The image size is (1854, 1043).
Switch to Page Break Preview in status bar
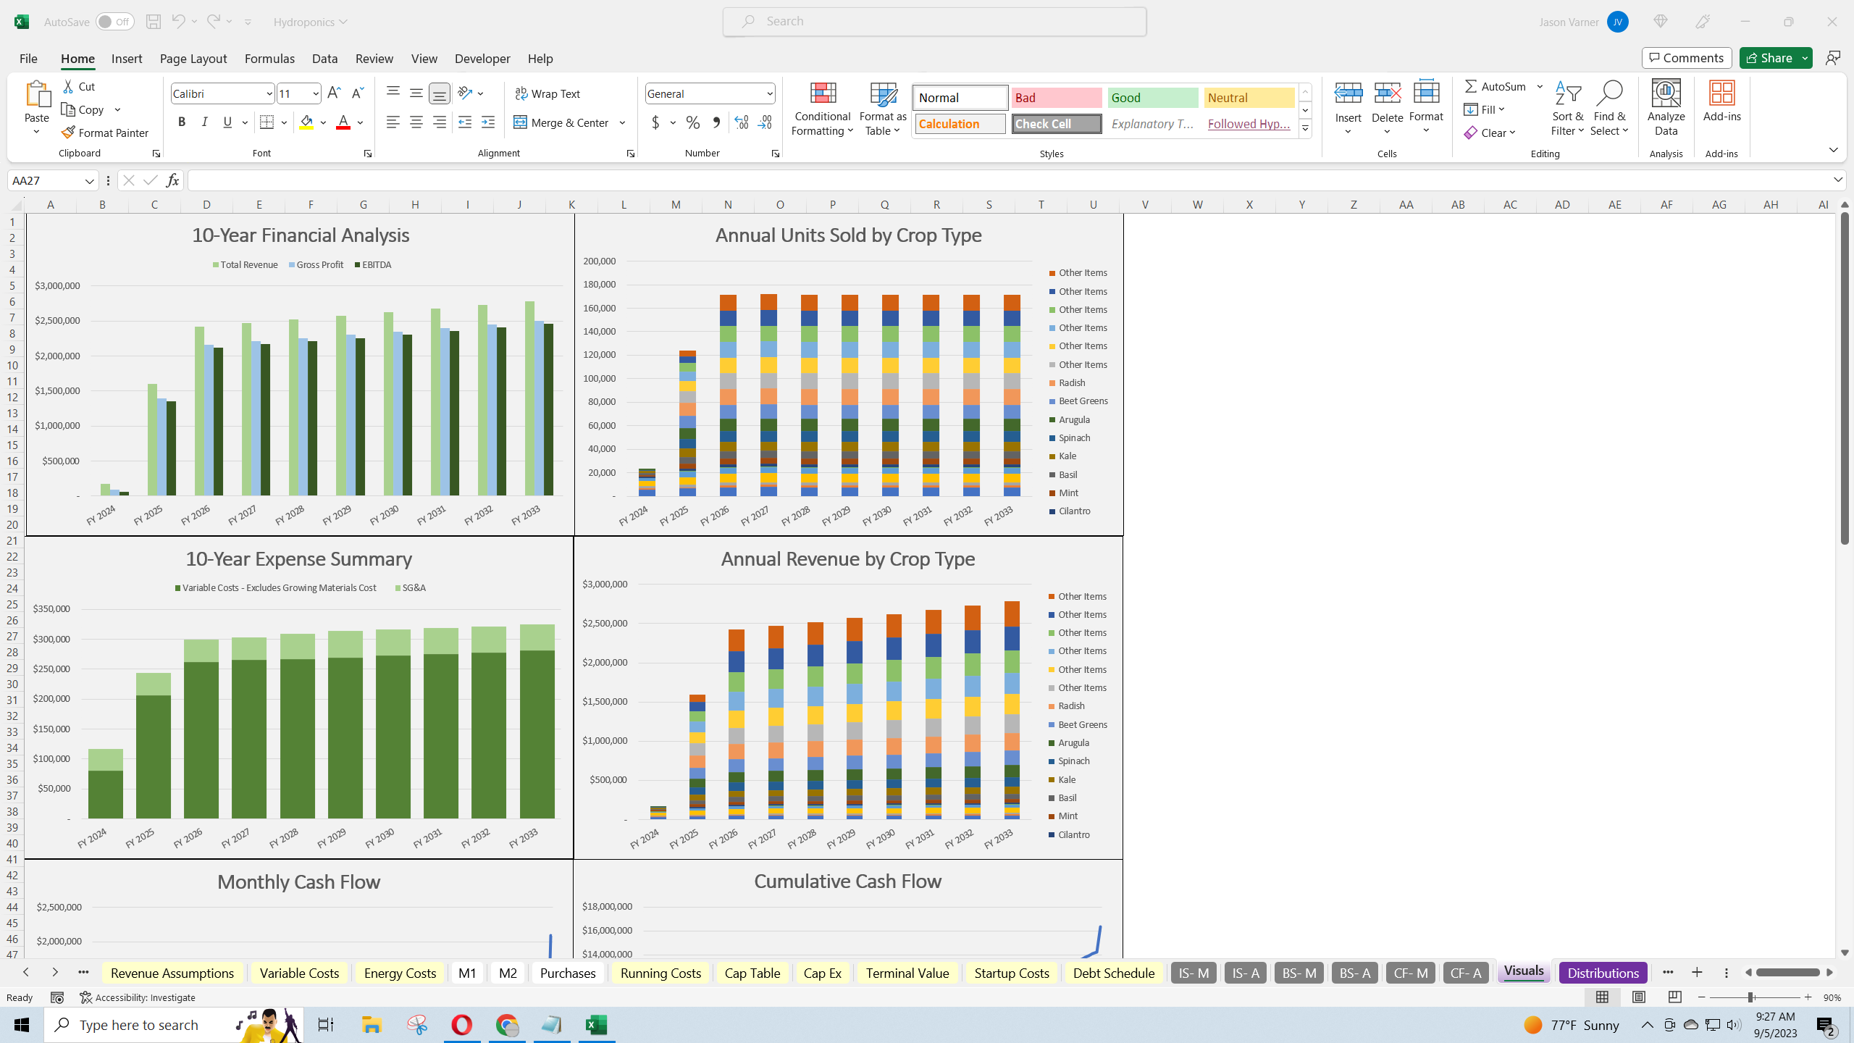pyautogui.click(x=1674, y=997)
